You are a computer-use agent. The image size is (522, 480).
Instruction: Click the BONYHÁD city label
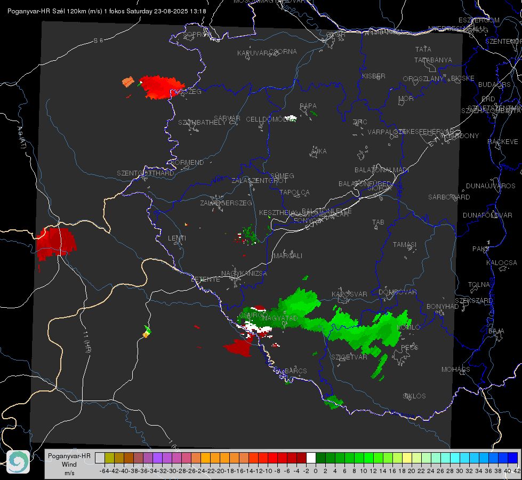(x=443, y=307)
